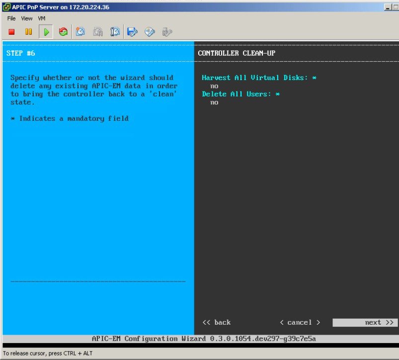Minimize the APIC PnP Server console window
This screenshot has height=360, width=399.
point(388,7)
